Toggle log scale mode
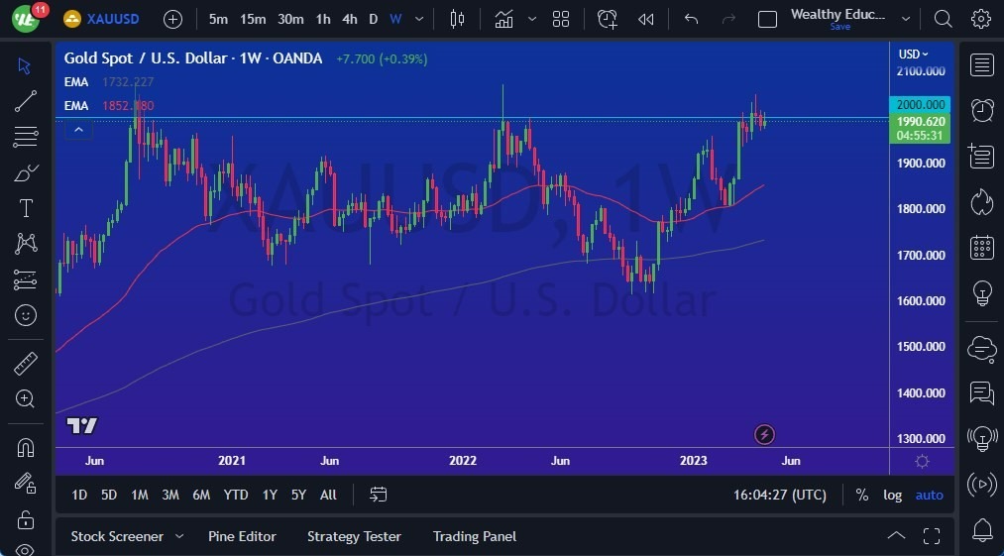 893,495
